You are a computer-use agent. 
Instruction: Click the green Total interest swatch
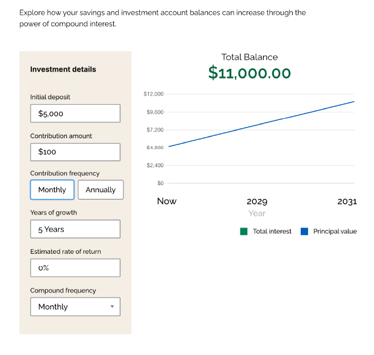pos(244,232)
